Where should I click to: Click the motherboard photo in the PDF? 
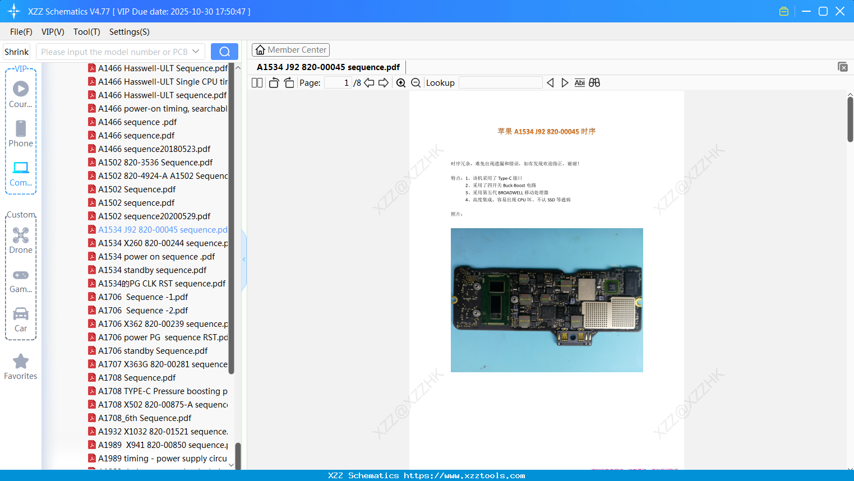(547, 300)
